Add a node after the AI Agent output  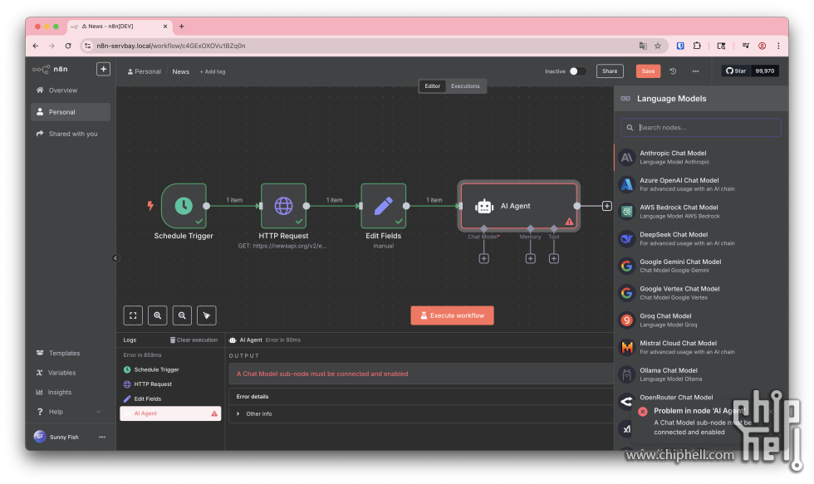pos(607,206)
